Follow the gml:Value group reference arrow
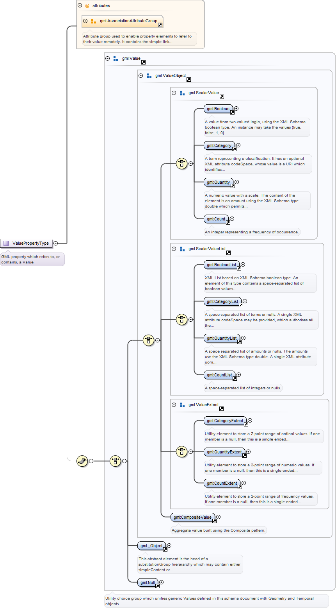336x609 pixels. [143, 62]
